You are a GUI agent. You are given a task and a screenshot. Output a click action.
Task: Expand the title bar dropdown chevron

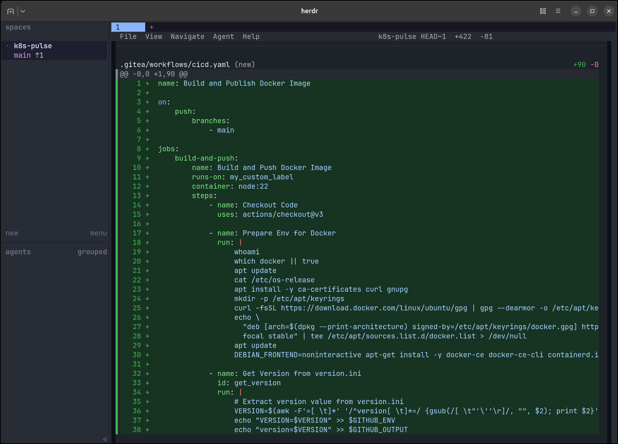[23, 11]
